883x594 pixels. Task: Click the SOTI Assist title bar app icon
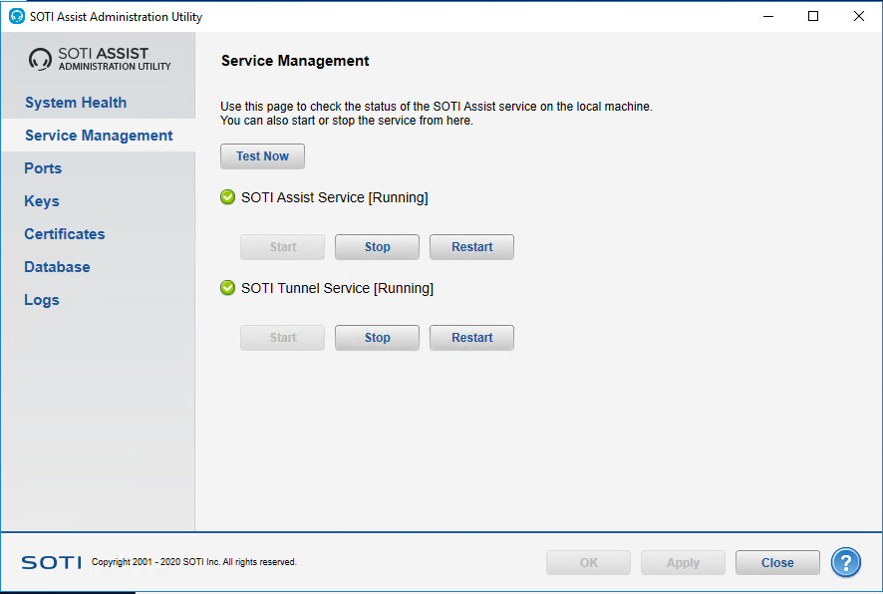(17, 16)
